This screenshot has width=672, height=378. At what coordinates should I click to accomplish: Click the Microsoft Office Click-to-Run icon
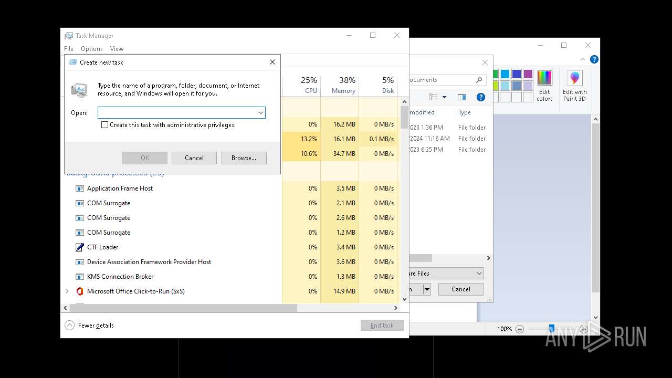(80, 291)
